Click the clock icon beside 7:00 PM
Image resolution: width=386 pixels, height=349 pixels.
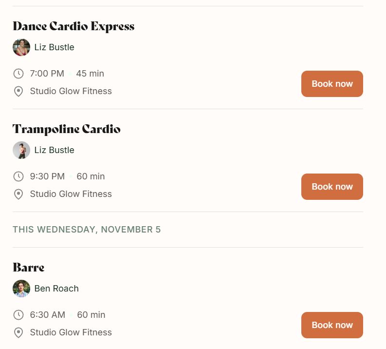(x=18, y=74)
